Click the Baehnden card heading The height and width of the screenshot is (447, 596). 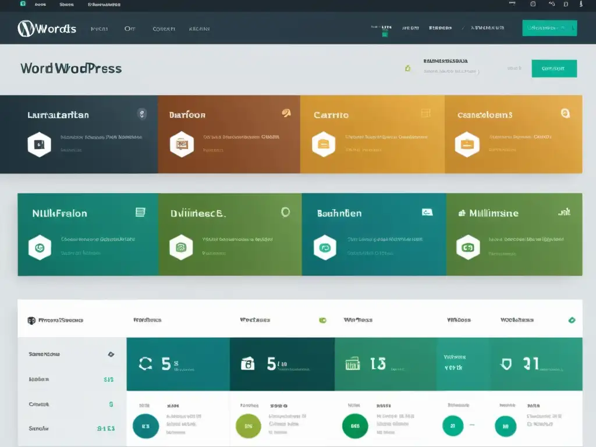click(339, 213)
